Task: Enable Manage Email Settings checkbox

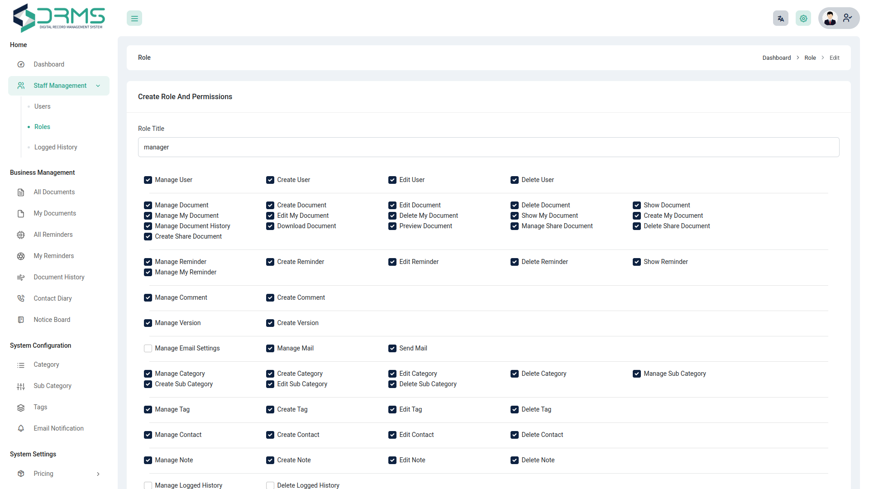Action: [148, 348]
